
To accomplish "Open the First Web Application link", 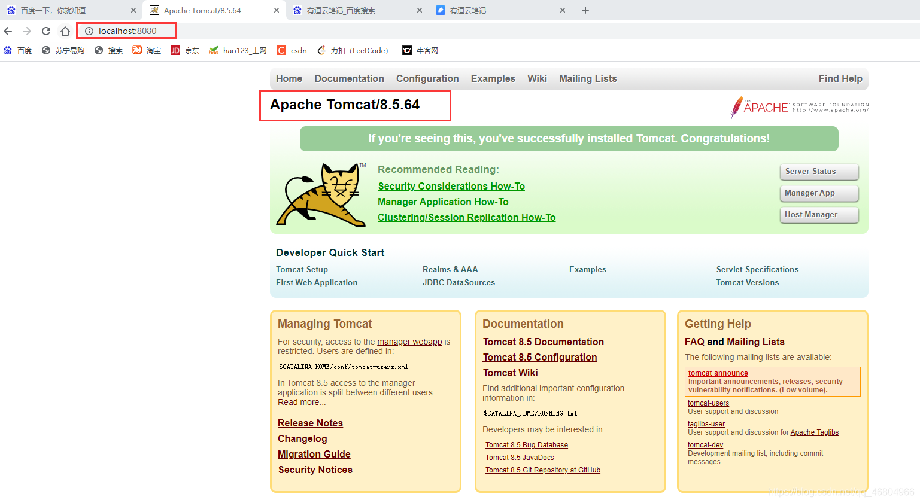I will point(317,283).
